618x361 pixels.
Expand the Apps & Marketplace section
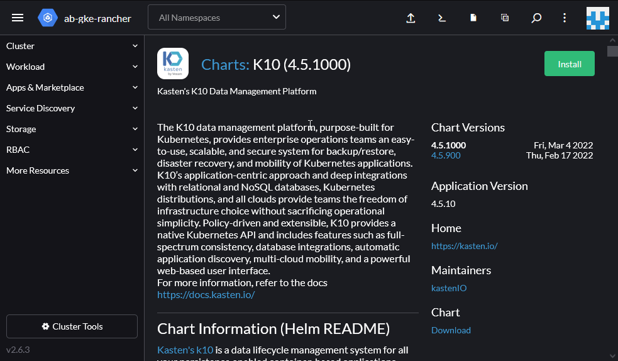pyautogui.click(x=72, y=87)
